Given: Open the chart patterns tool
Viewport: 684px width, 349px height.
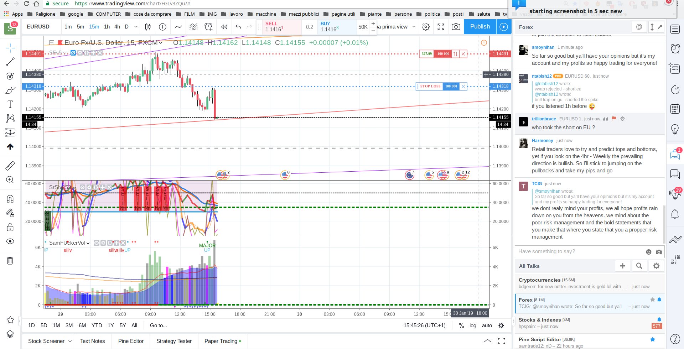Looking at the screenshot, I should [10, 118].
